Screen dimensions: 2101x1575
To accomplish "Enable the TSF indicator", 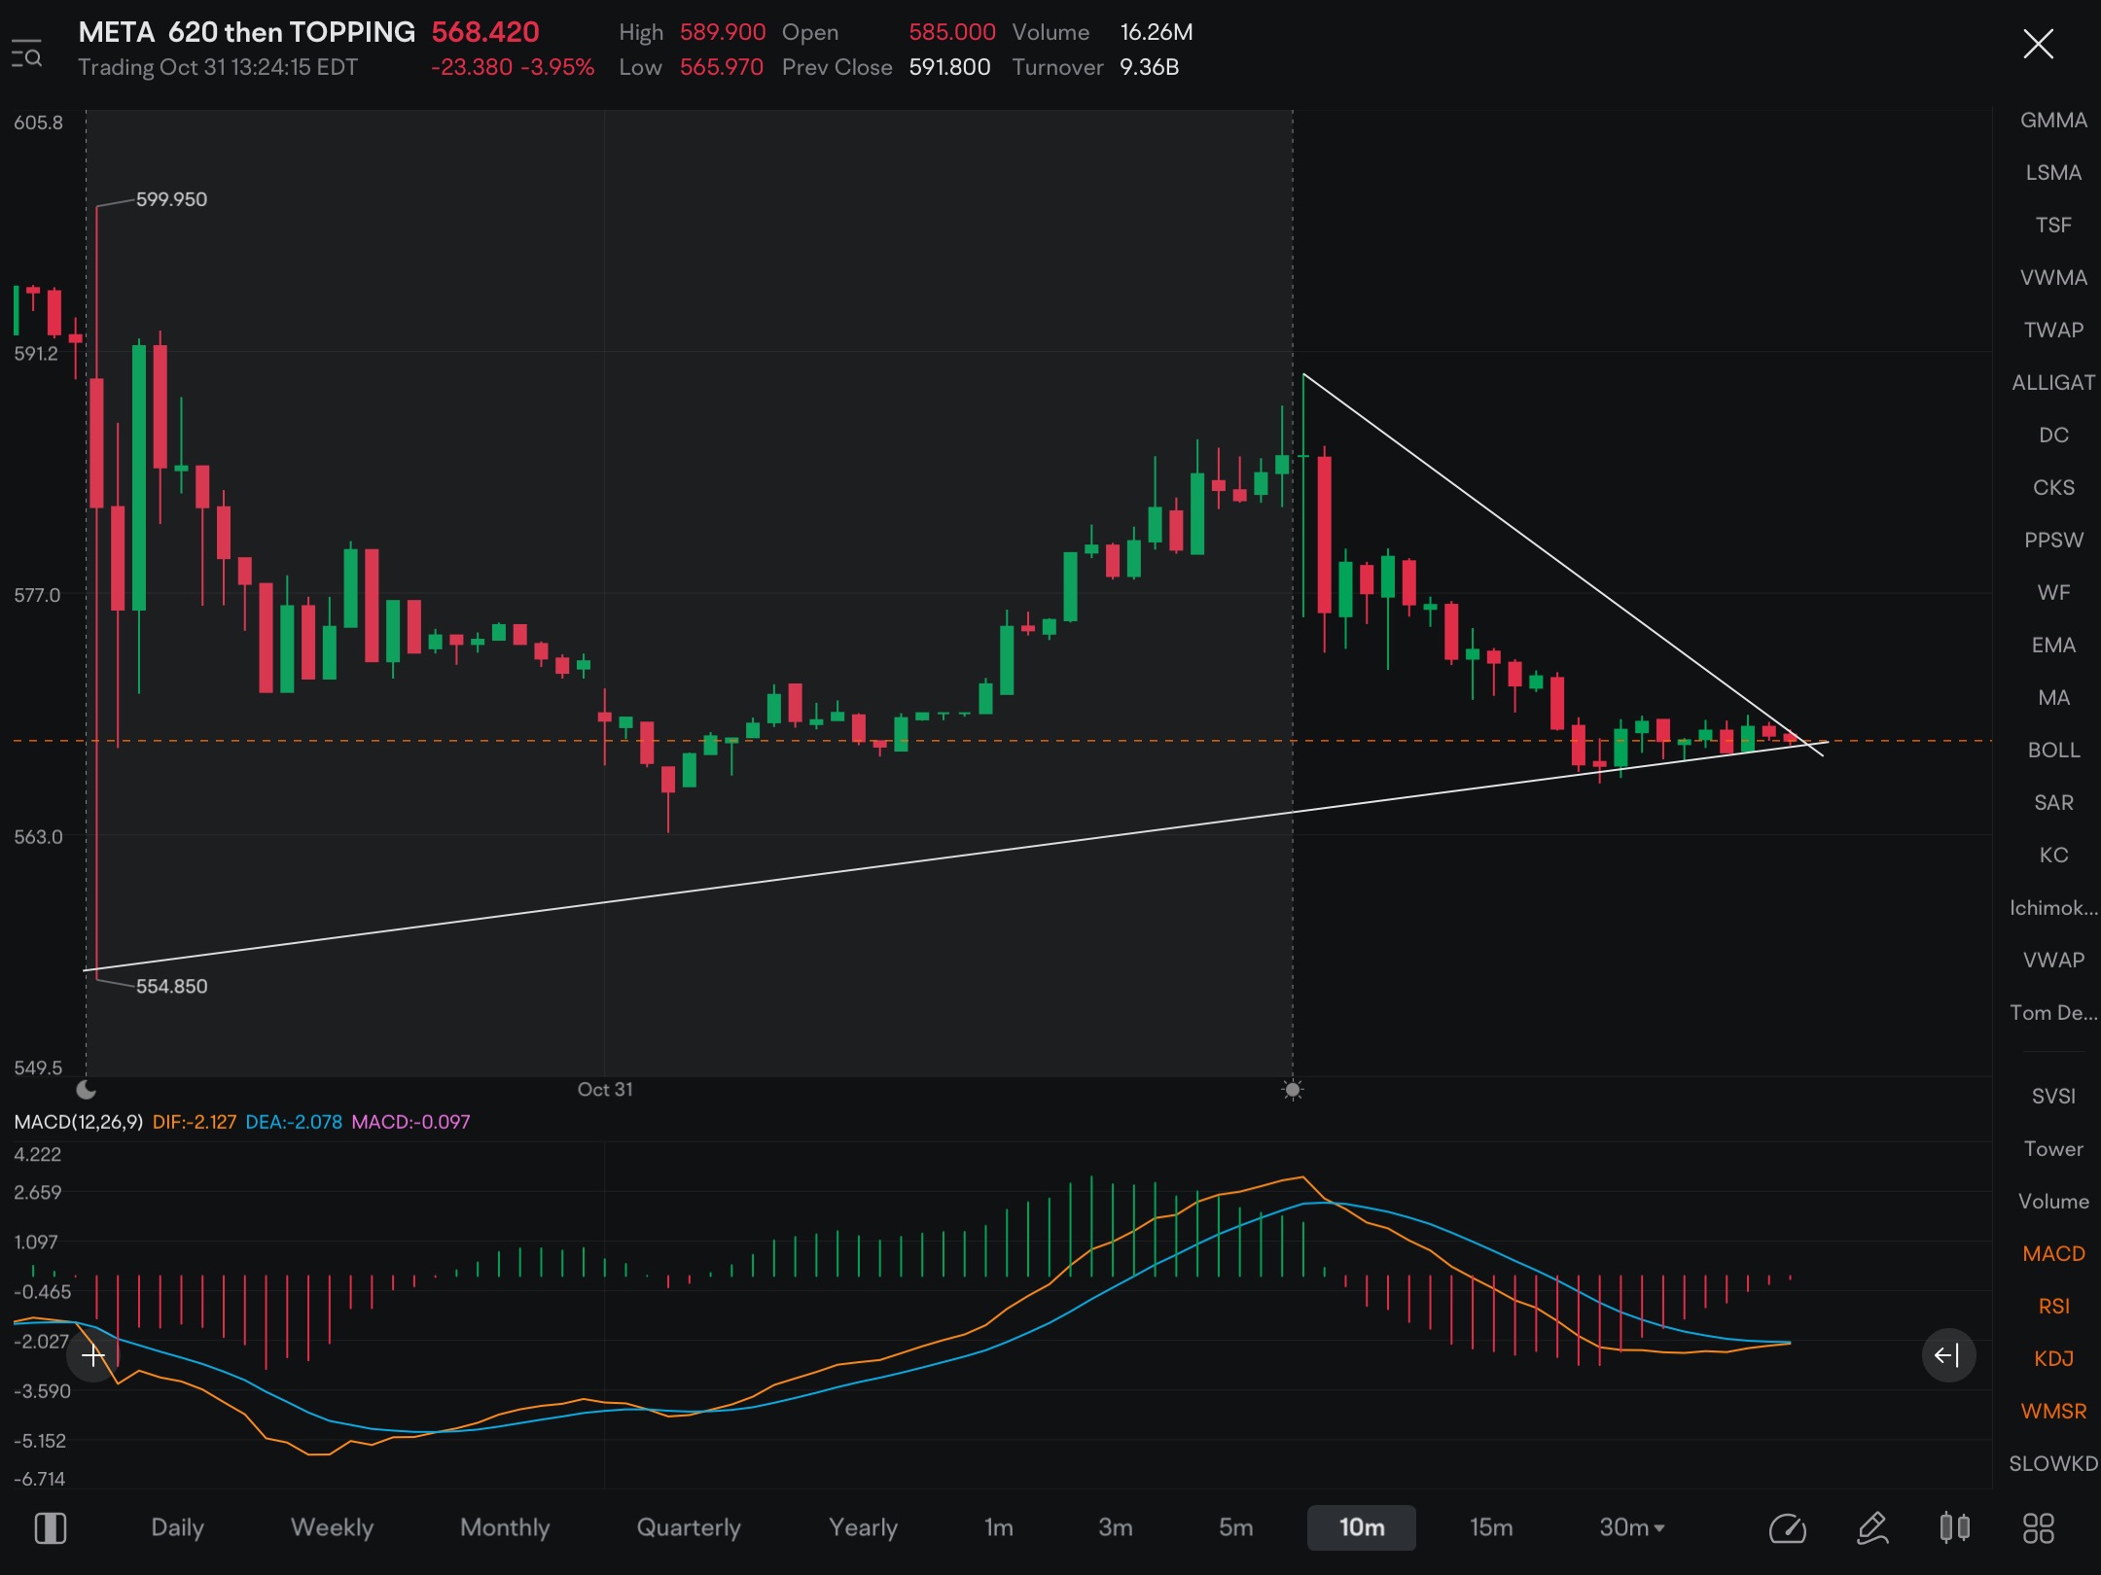I will (2053, 226).
